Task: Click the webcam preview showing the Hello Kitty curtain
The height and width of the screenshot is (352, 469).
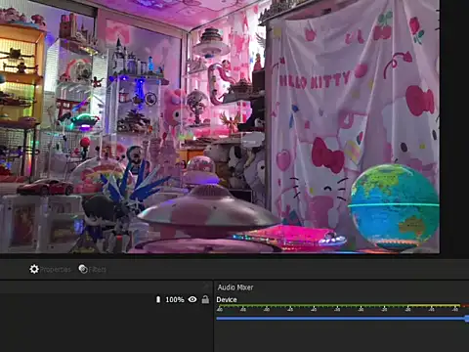Action: coord(220,126)
